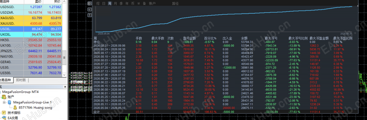Click the 持仓 holdings row label
This screenshot has width=367, height=120.
(97, 42)
